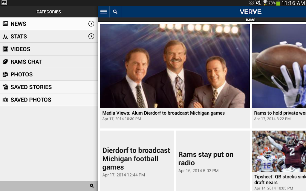306x191 pixels.
Task: Open the Tipsheet QB stocks thumbnail
Action: pos(279,151)
